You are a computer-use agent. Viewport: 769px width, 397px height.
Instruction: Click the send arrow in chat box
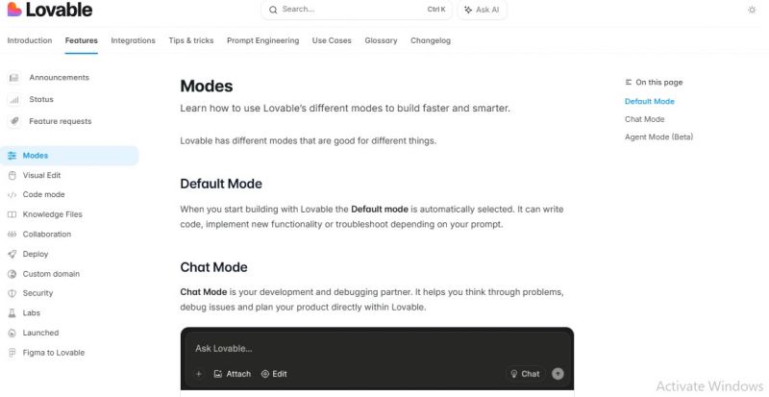[558, 374]
